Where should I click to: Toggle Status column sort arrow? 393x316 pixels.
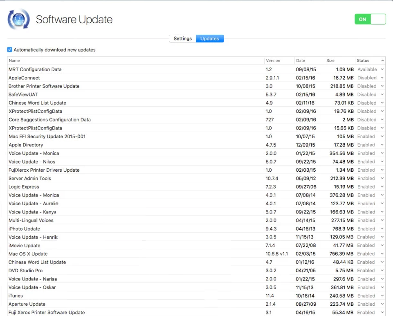[x=382, y=61]
